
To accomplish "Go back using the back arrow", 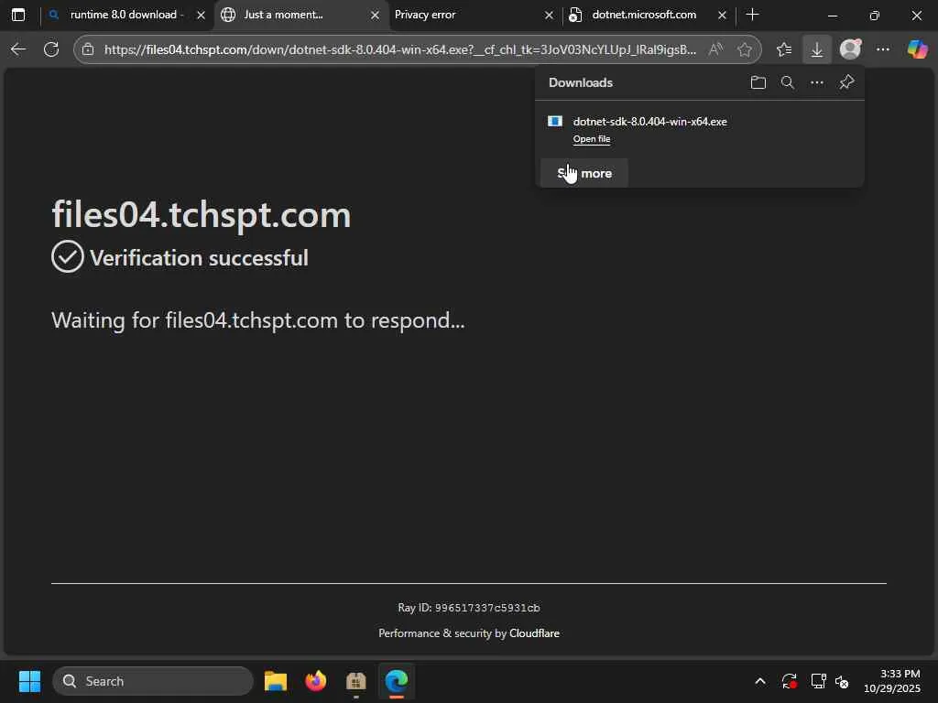I will [18, 49].
